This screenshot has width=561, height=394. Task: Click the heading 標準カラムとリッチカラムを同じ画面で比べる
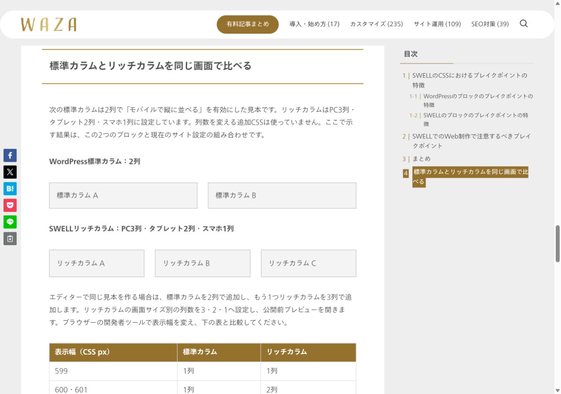click(x=151, y=66)
